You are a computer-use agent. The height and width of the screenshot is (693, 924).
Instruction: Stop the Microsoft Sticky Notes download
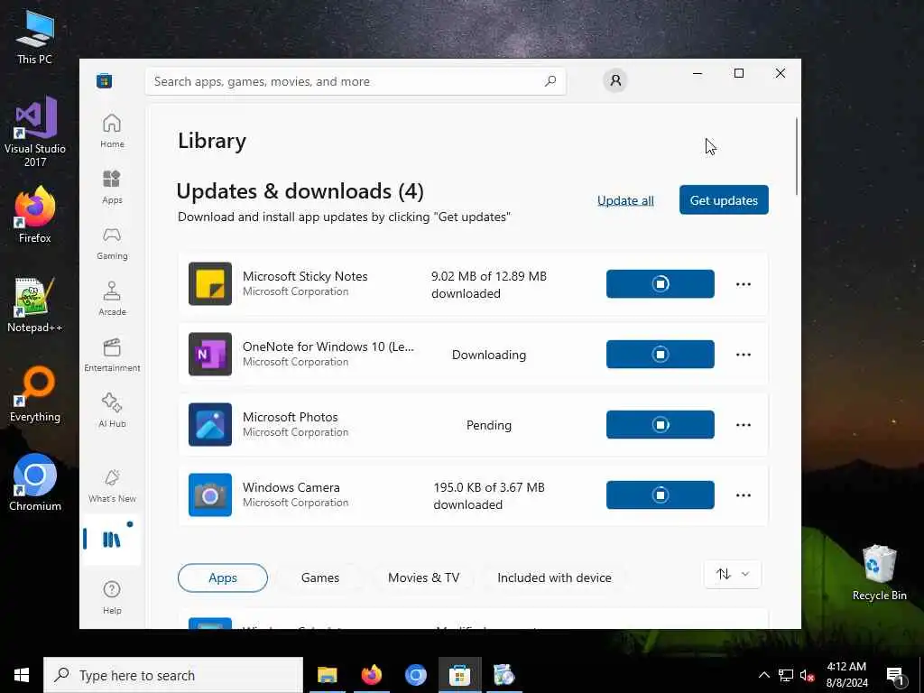coord(660,284)
